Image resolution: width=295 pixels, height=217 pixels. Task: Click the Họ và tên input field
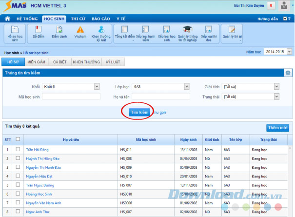click(x=160, y=96)
